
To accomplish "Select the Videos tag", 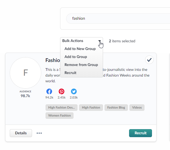I will click(x=137, y=108).
